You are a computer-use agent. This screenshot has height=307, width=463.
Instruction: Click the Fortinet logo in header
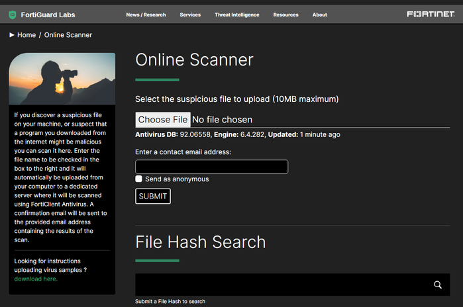tap(431, 14)
